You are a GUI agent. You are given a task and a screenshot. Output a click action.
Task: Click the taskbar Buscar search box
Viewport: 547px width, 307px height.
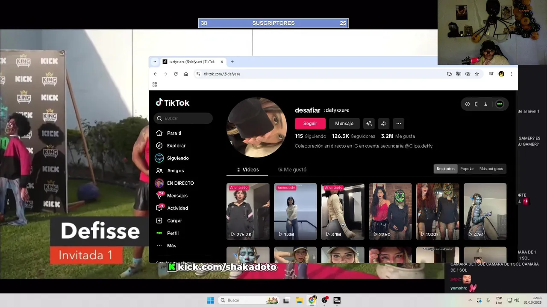click(x=248, y=300)
